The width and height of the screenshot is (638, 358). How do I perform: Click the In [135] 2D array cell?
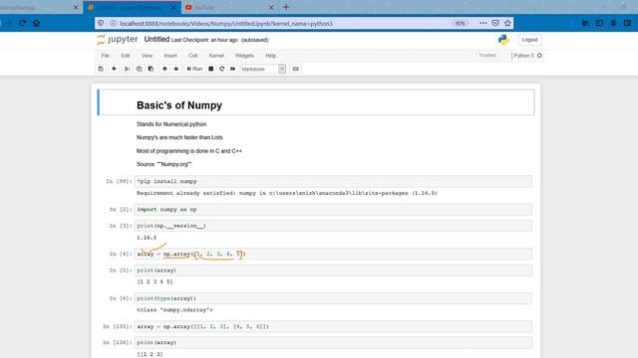333,326
